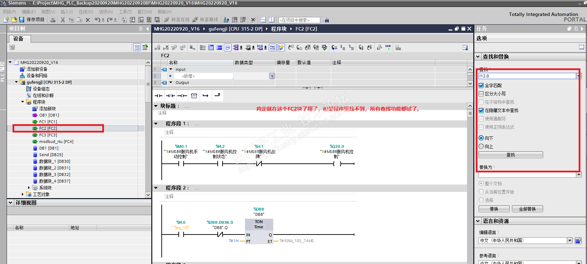Open the 在线(O) menu
587x264 pixels.
coord(86,12)
